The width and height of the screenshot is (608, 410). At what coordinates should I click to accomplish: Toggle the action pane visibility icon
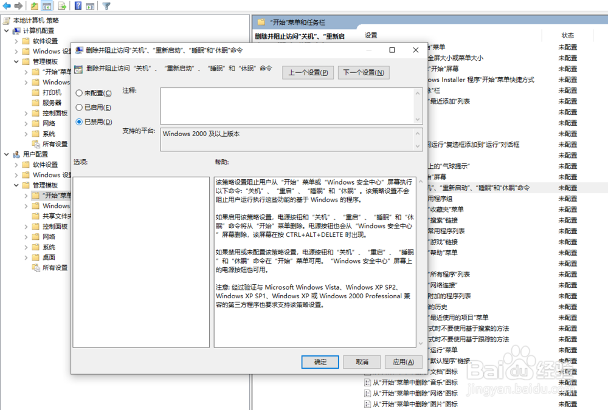pos(90,5)
